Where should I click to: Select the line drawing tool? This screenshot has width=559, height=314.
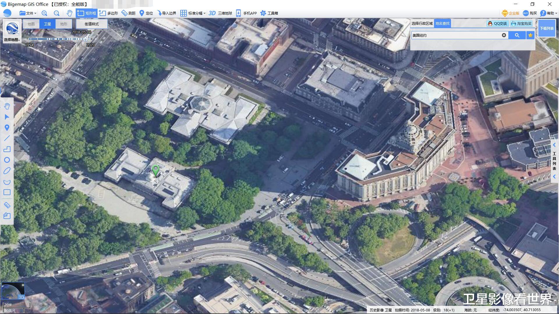[x=7, y=138]
